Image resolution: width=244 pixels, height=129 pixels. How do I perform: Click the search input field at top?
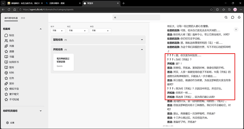tap(136, 17)
